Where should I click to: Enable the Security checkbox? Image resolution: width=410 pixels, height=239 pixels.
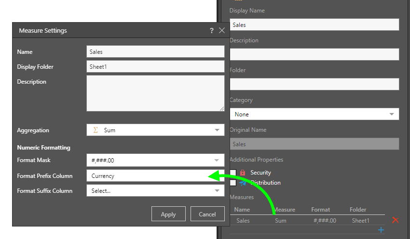pos(233,173)
